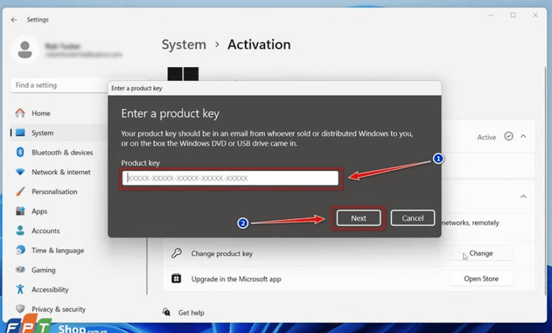Open Bluetooth & devices settings
The height and width of the screenshot is (333, 552).
pos(62,152)
